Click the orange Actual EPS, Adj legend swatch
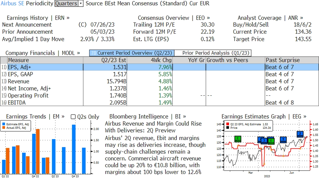319x179 pixels. (x=4, y=128)
